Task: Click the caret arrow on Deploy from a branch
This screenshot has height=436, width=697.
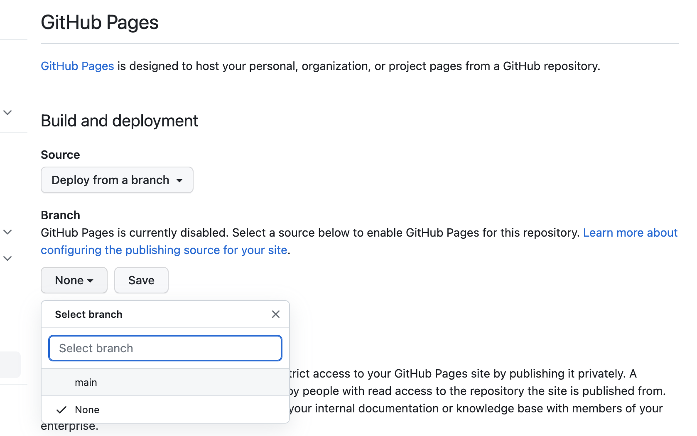Action: [x=179, y=181]
